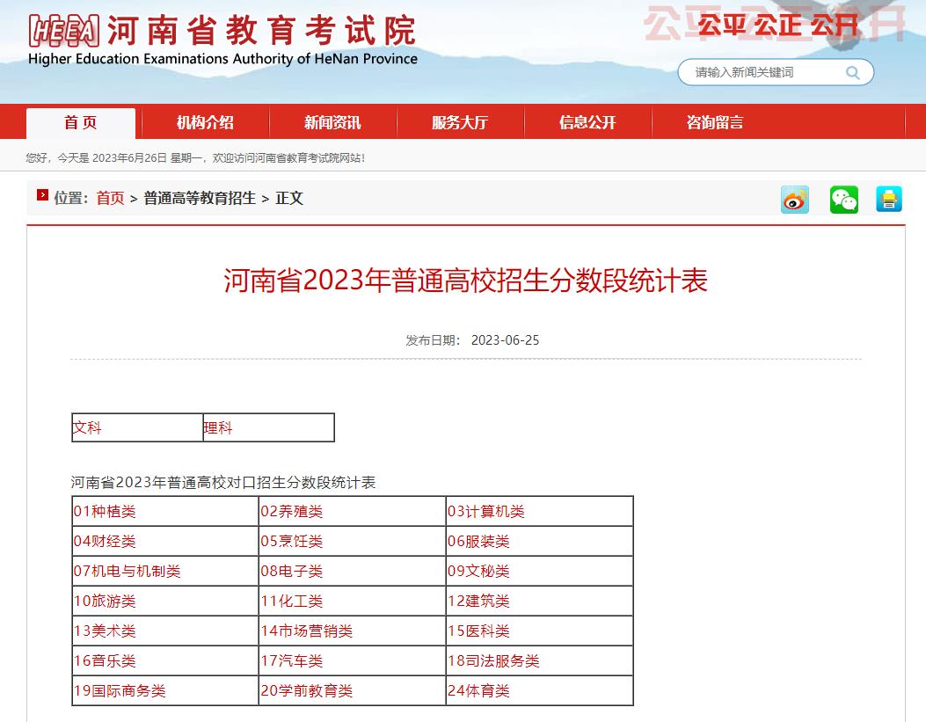Click the 河南省教育考试院 site title
The height and width of the screenshot is (722, 926).
click(x=261, y=31)
